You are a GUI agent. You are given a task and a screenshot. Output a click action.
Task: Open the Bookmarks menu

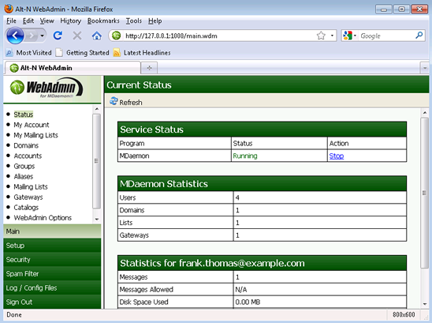pyautogui.click(x=103, y=21)
